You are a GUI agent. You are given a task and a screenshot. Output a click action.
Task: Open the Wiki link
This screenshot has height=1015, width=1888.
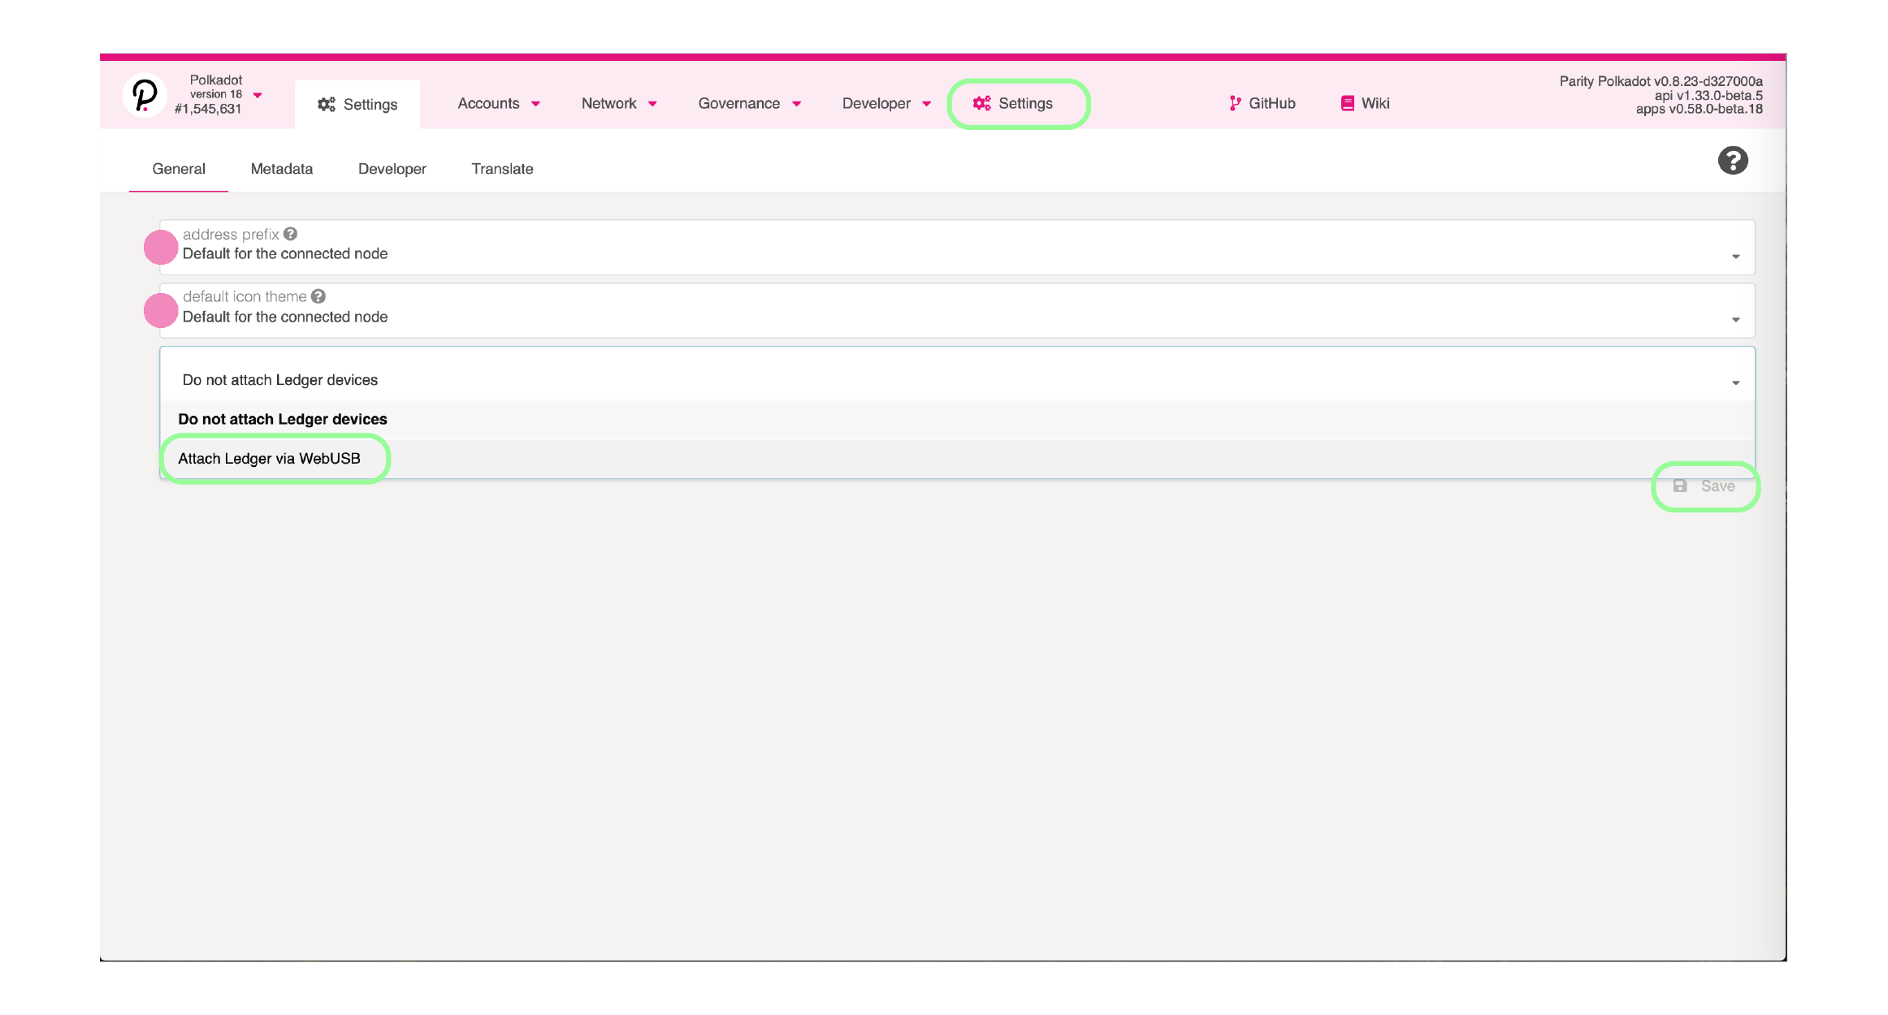1365,103
